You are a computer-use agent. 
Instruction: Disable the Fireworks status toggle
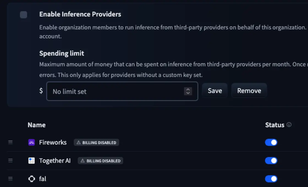point(271,142)
